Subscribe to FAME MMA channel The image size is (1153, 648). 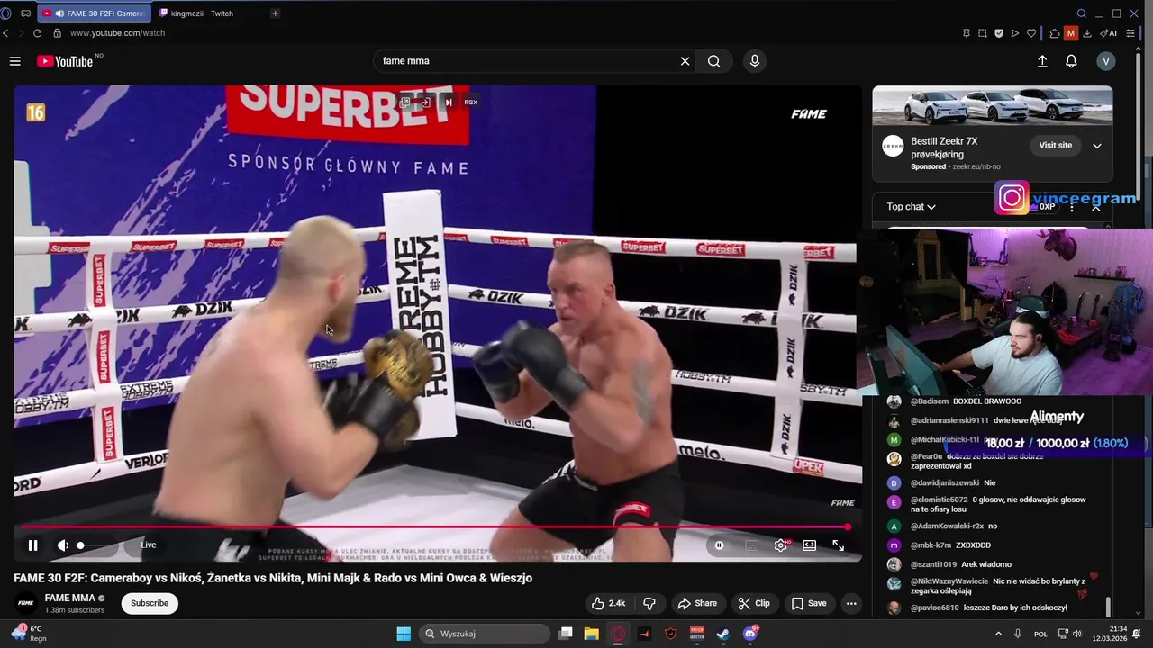(x=150, y=603)
